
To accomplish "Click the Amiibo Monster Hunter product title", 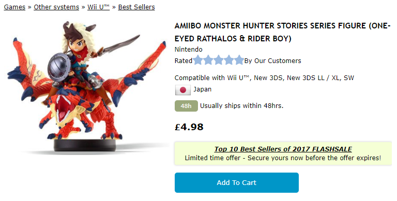I will 283,32.
